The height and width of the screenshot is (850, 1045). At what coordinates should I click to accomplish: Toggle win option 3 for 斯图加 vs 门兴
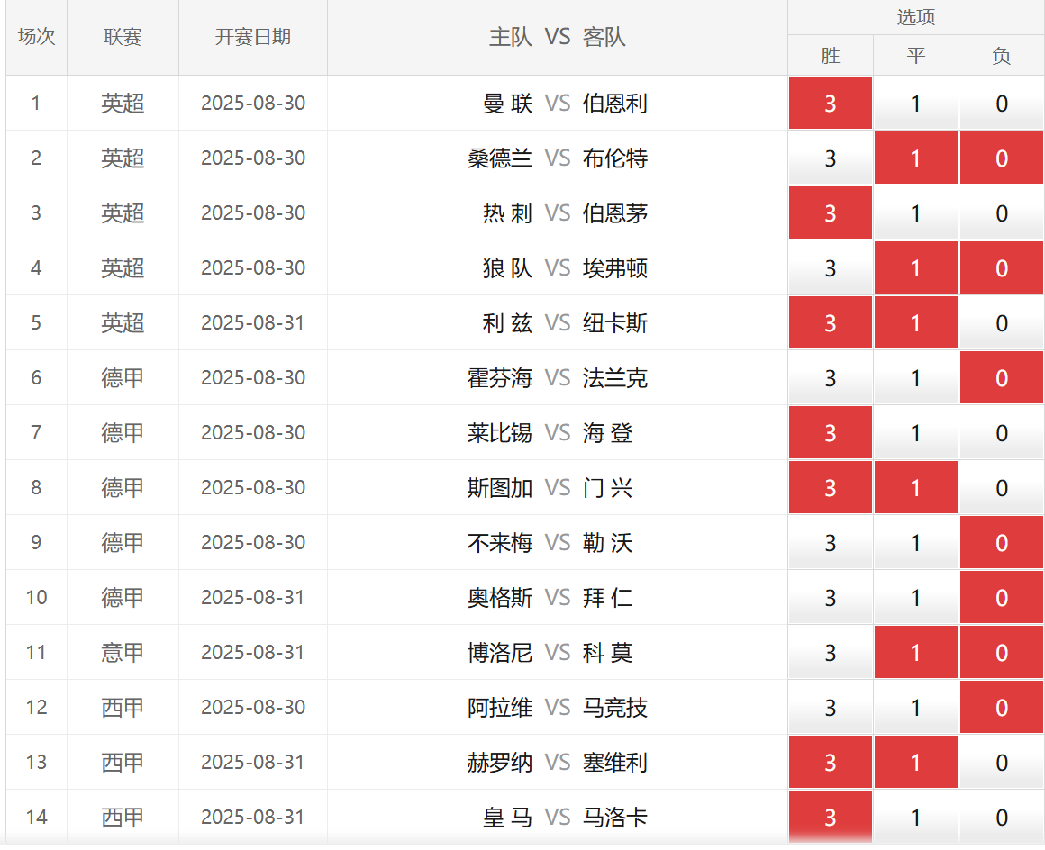pos(831,488)
